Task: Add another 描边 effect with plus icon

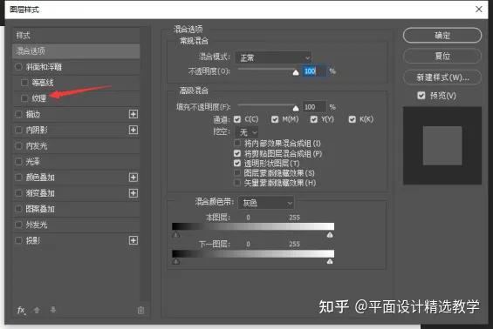Action: (134, 114)
